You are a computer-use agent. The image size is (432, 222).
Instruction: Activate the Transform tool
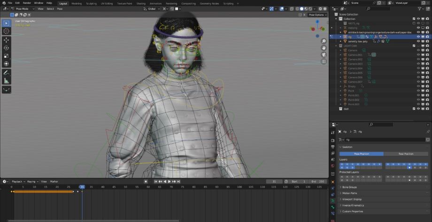(x=6, y=64)
